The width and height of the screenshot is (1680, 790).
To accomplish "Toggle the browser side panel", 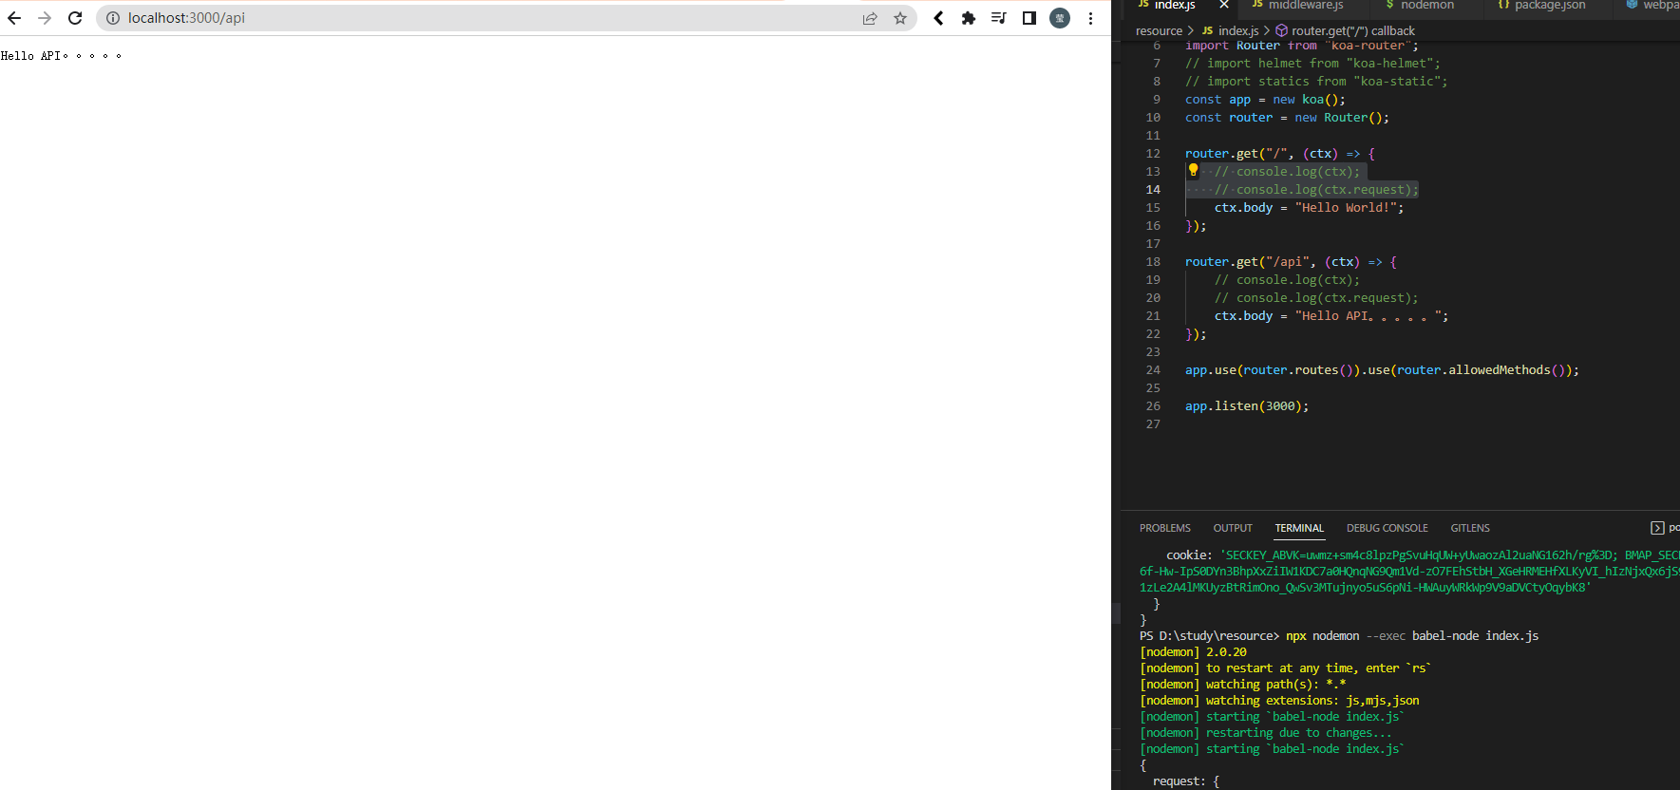I will (1029, 18).
